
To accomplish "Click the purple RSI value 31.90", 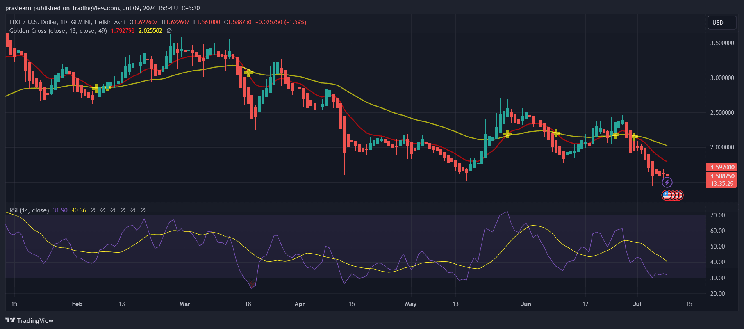I will (60, 210).
